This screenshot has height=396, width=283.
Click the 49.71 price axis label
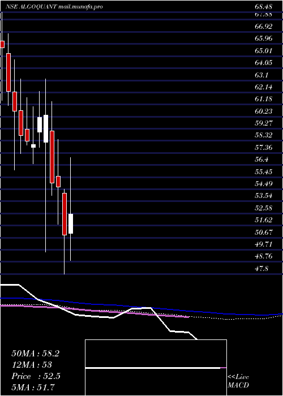click(x=264, y=244)
